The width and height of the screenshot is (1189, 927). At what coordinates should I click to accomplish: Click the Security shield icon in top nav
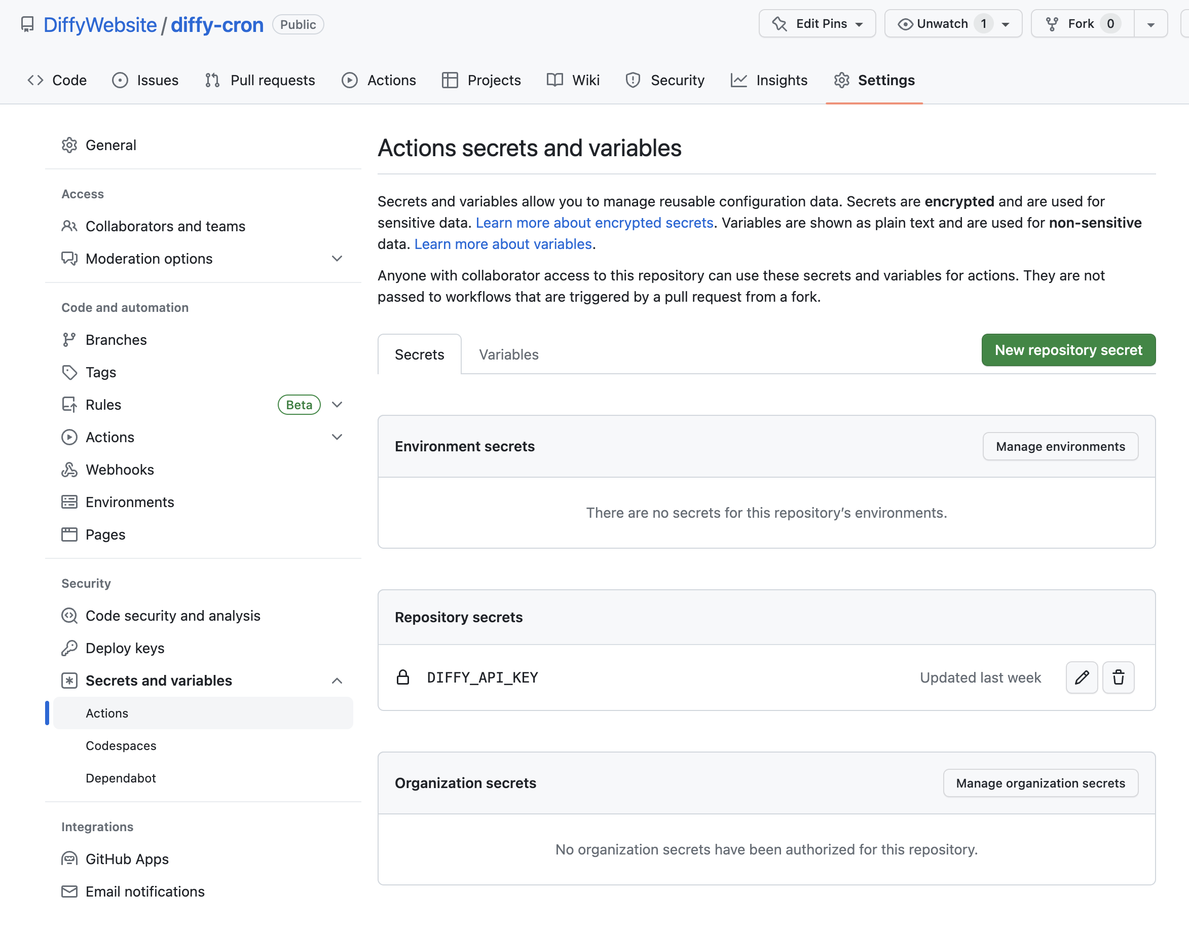coord(633,80)
